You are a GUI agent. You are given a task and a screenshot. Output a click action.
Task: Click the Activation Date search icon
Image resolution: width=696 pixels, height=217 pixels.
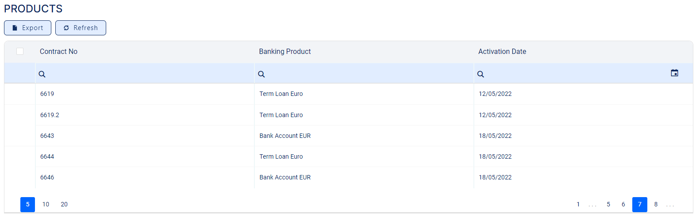coord(481,74)
